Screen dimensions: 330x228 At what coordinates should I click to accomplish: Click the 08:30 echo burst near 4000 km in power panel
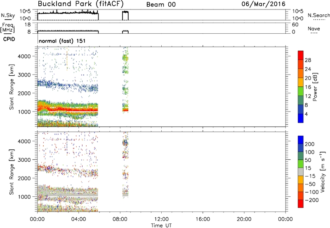[125, 58]
